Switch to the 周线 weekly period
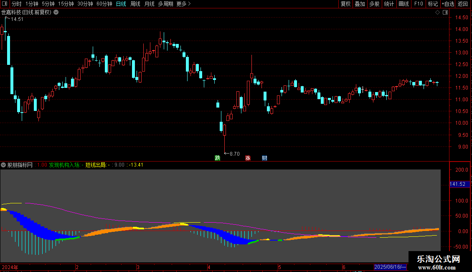The height and width of the screenshot is (272, 472). (135, 4)
